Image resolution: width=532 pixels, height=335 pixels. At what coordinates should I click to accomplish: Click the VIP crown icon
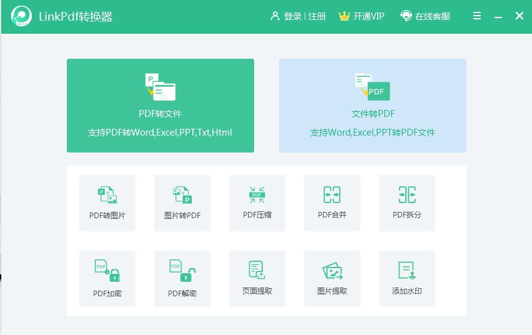344,16
